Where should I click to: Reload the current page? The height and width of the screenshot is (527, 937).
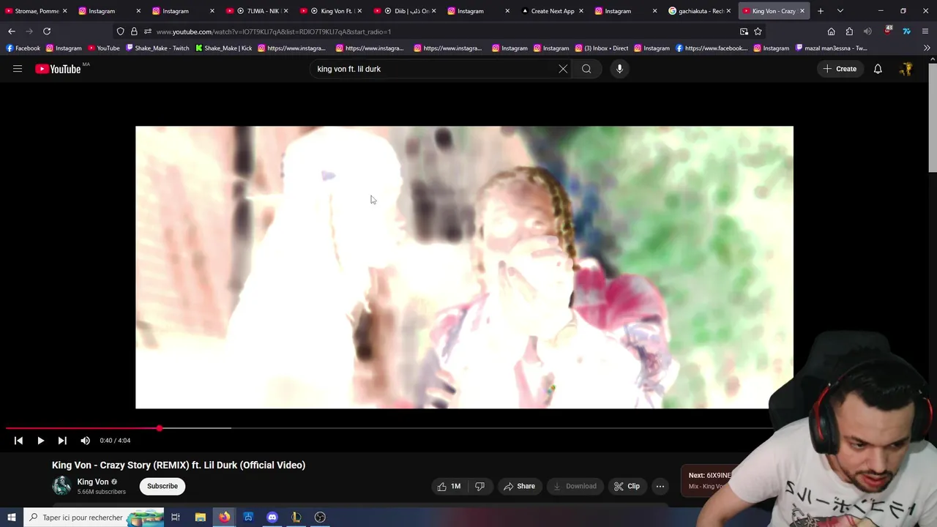click(47, 31)
